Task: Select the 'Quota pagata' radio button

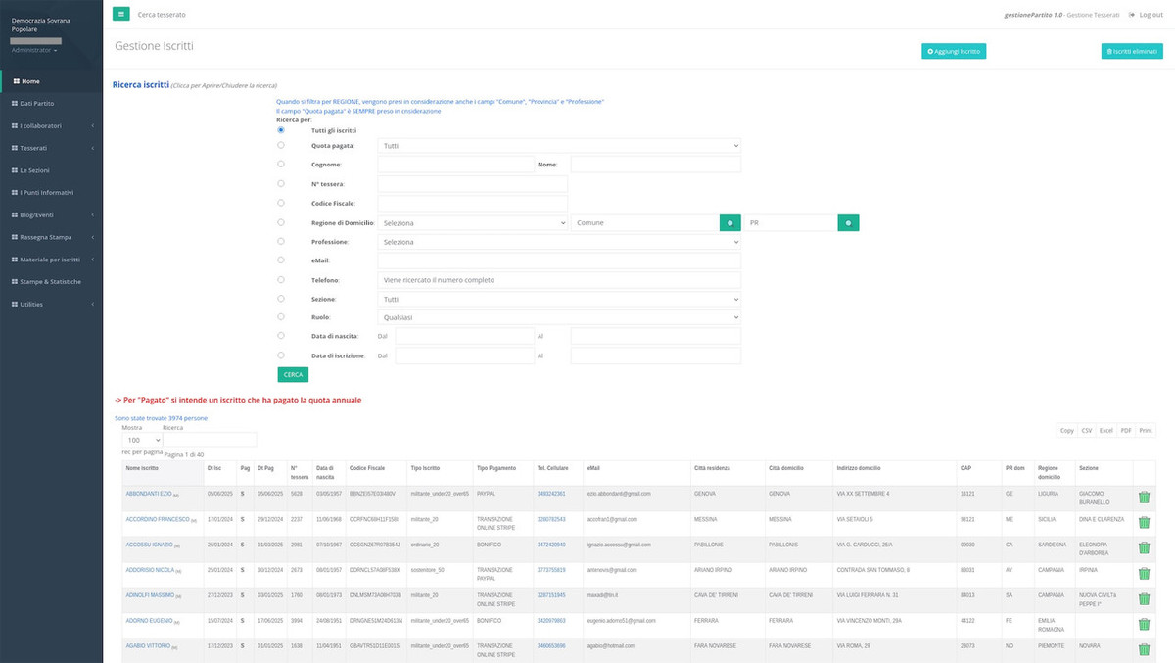Action: coord(282,145)
